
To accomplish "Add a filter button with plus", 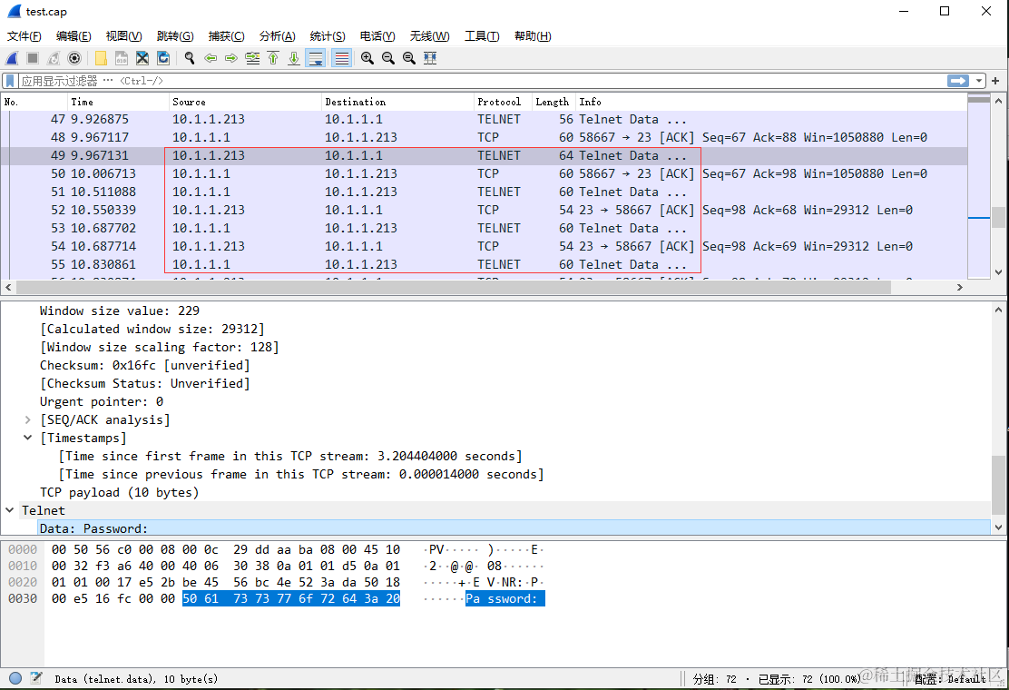I will tap(995, 81).
